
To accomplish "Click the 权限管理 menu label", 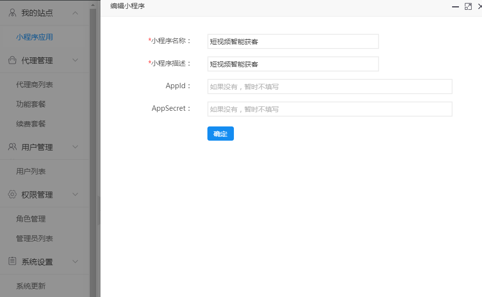I will point(37,195).
